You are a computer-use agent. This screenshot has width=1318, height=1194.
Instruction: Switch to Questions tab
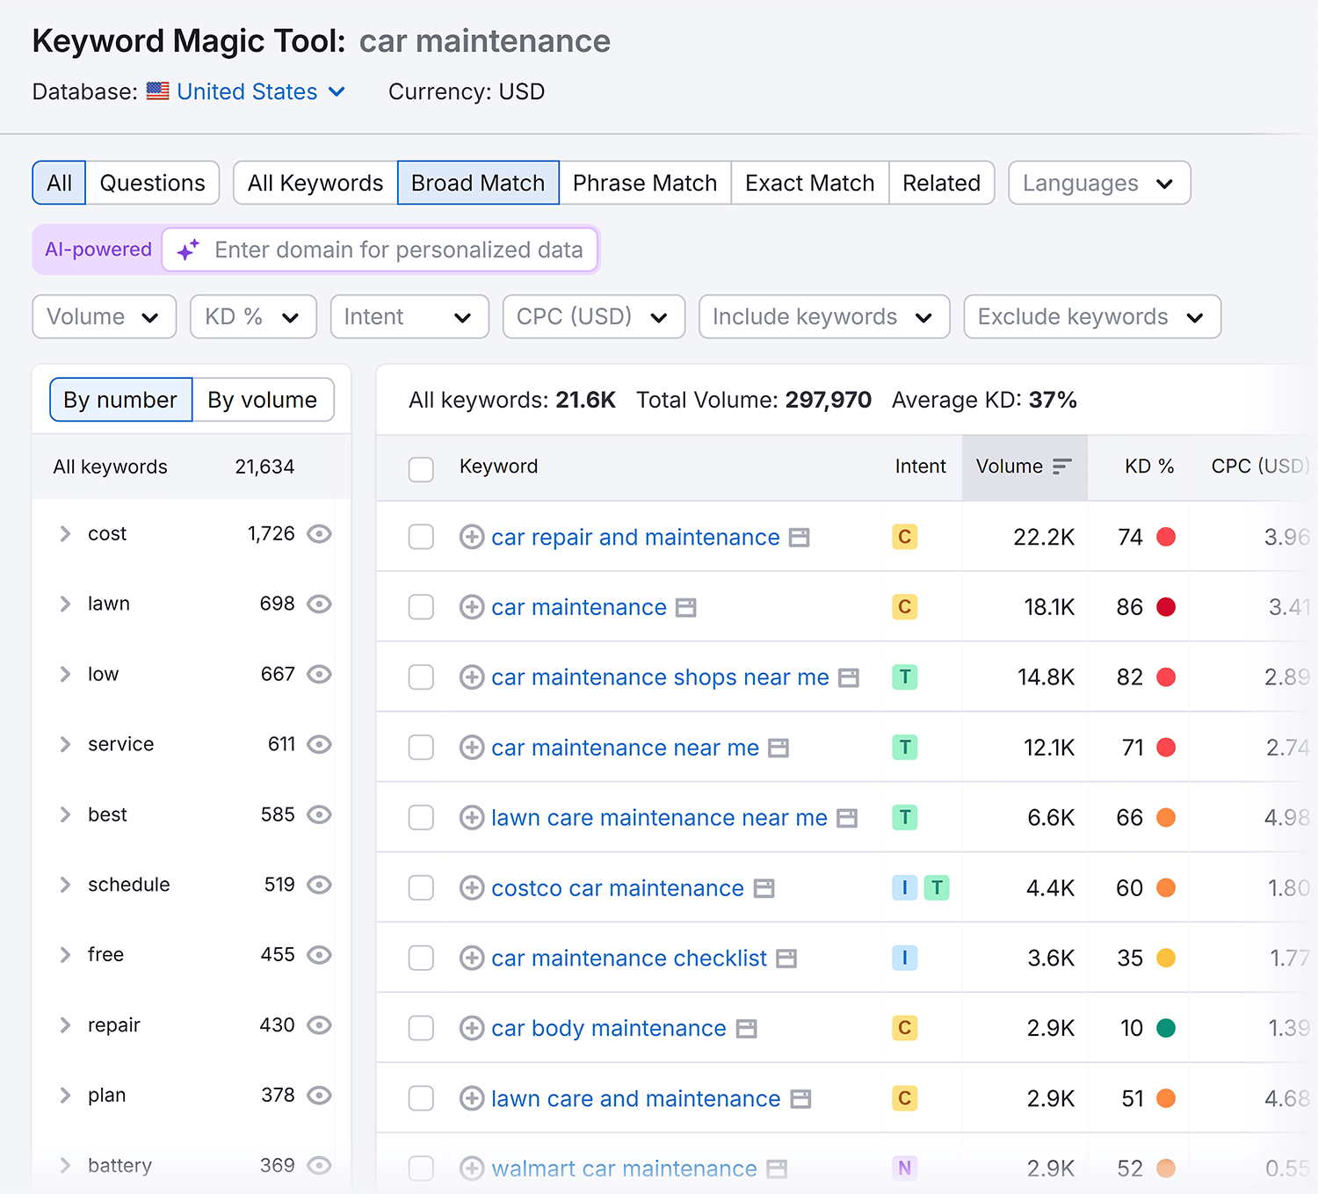pyautogui.click(x=152, y=183)
